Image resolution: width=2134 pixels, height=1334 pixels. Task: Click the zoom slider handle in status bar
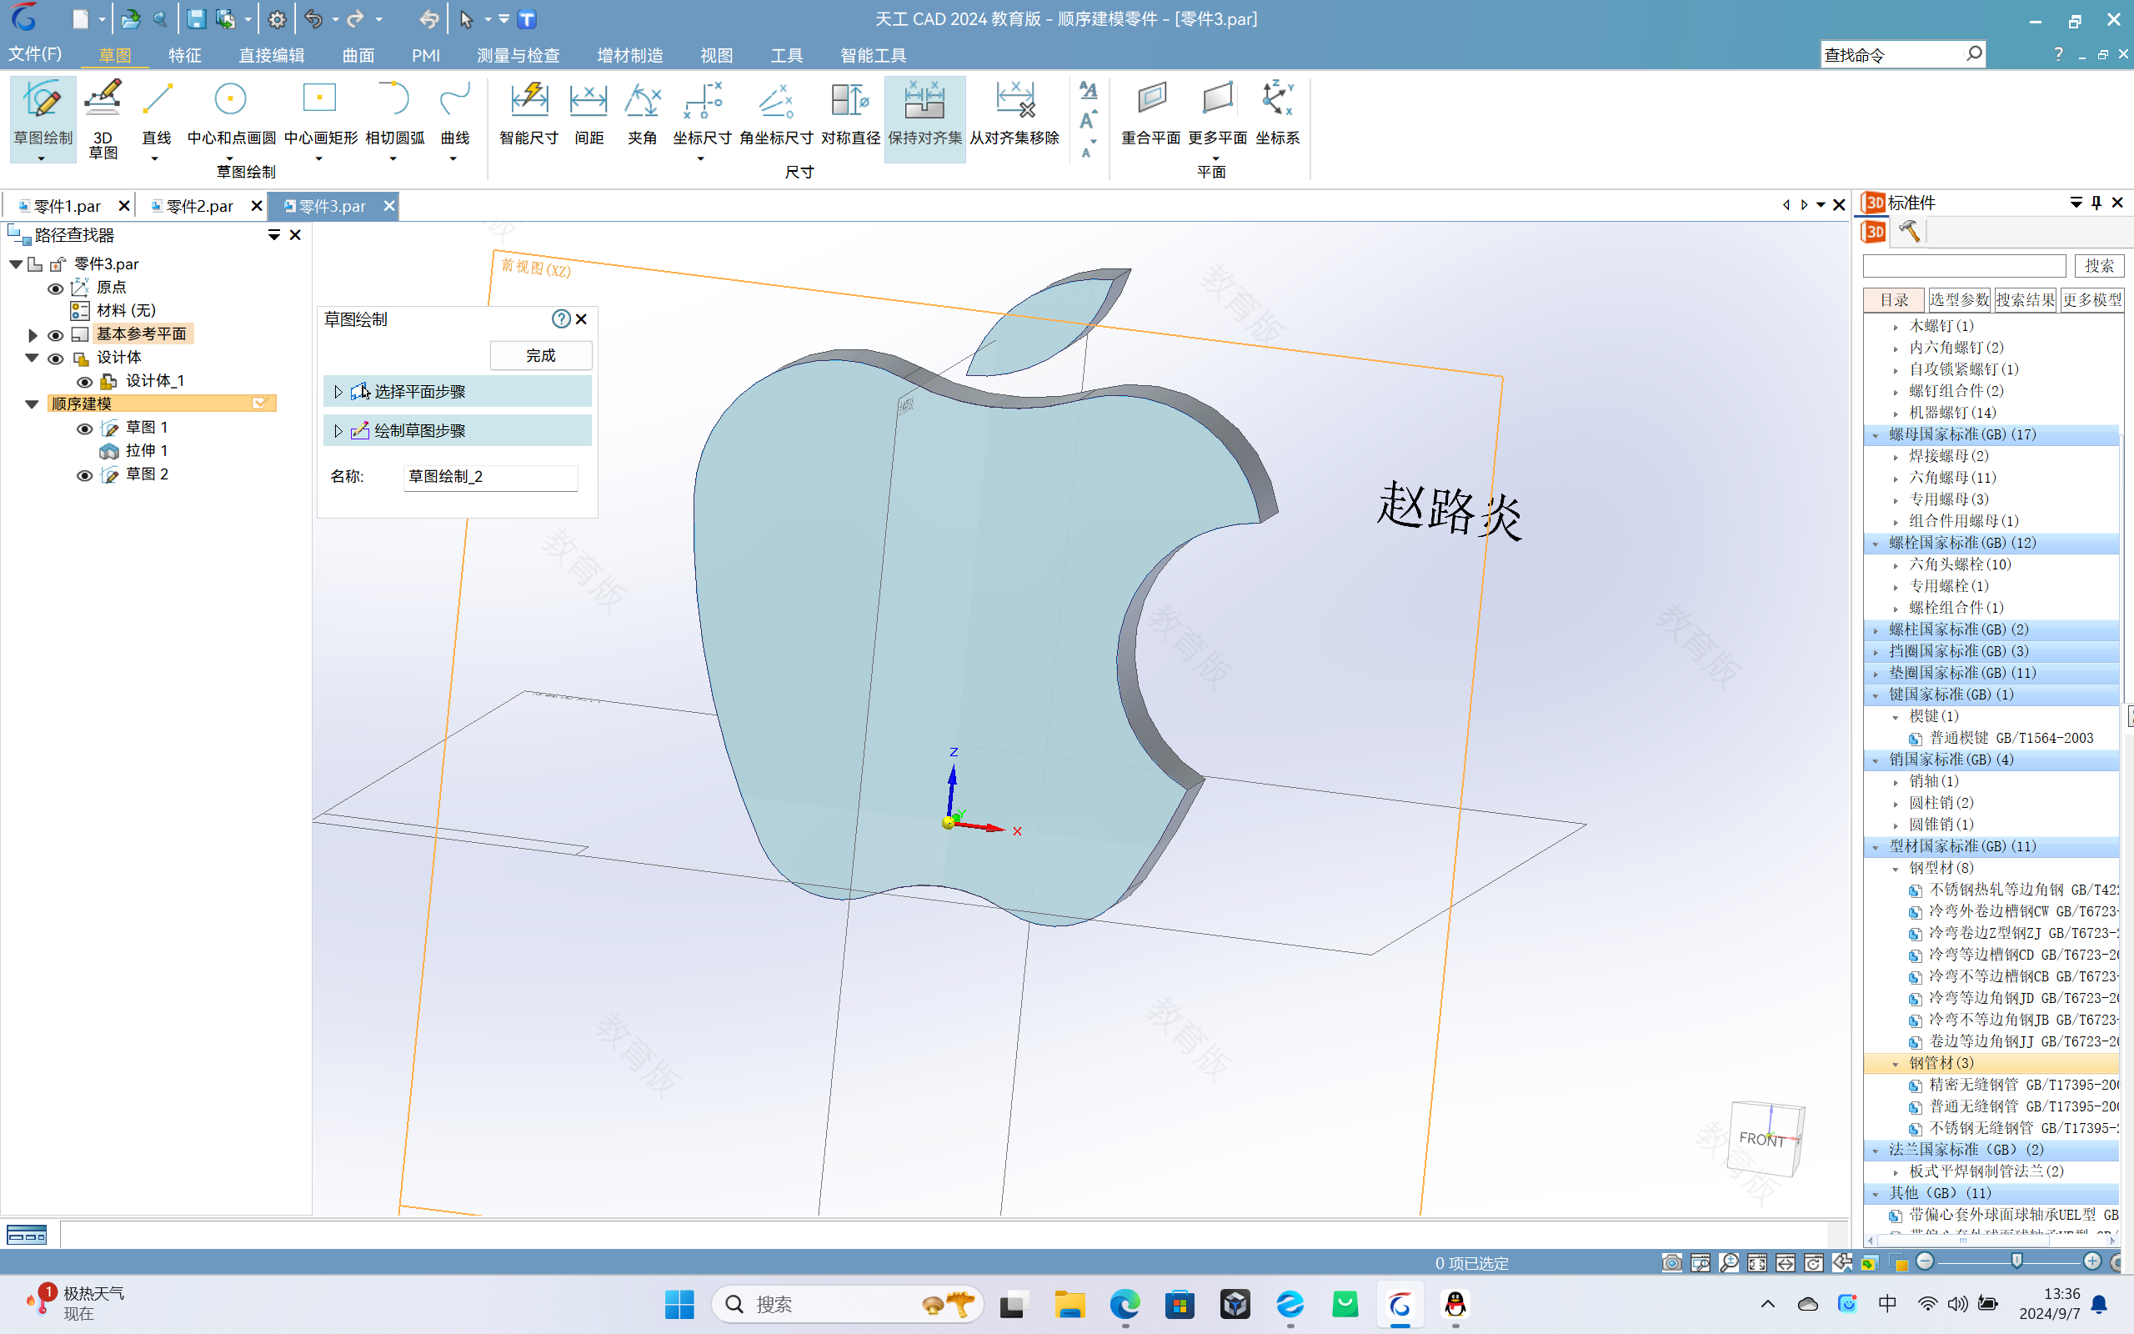click(2016, 1261)
